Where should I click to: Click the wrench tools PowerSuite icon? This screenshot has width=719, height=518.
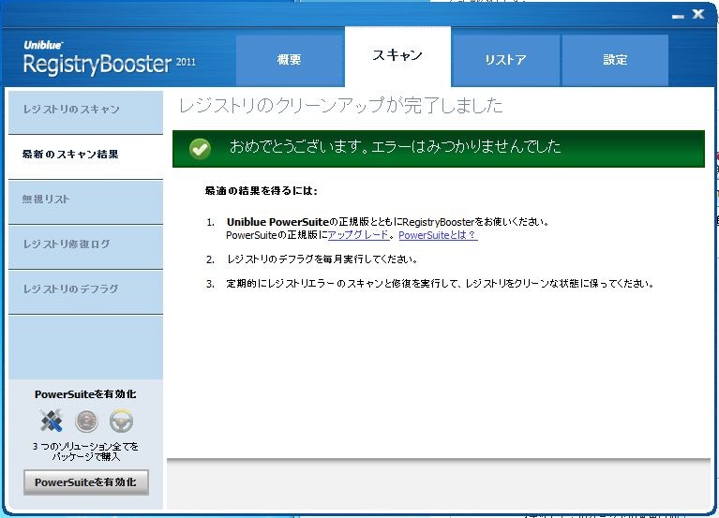[52, 421]
